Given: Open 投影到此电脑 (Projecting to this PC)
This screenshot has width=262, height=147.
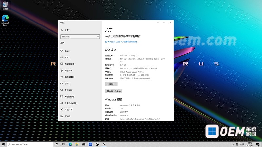Looking at the screenshot, I should [70, 103].
